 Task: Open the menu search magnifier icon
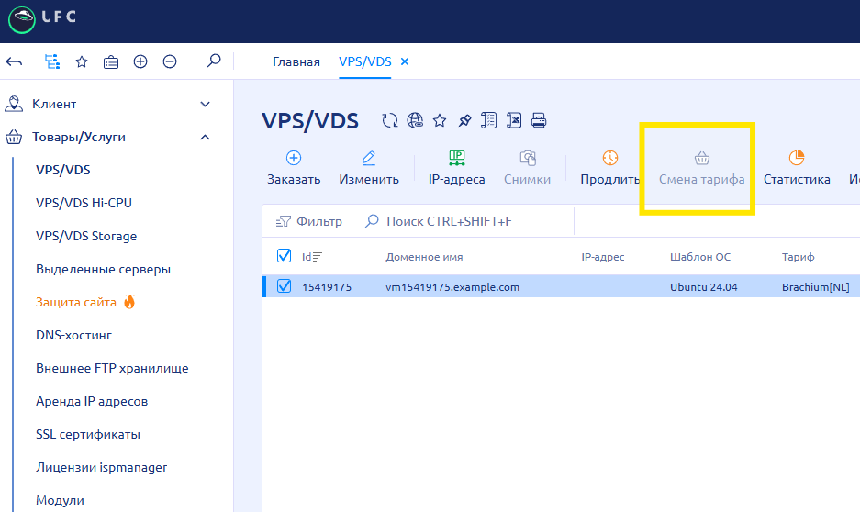click(x=214, y=61)
